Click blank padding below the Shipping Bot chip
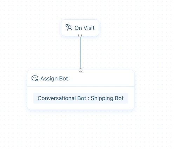This screenshot has width=174, height=150. point(80,106)
